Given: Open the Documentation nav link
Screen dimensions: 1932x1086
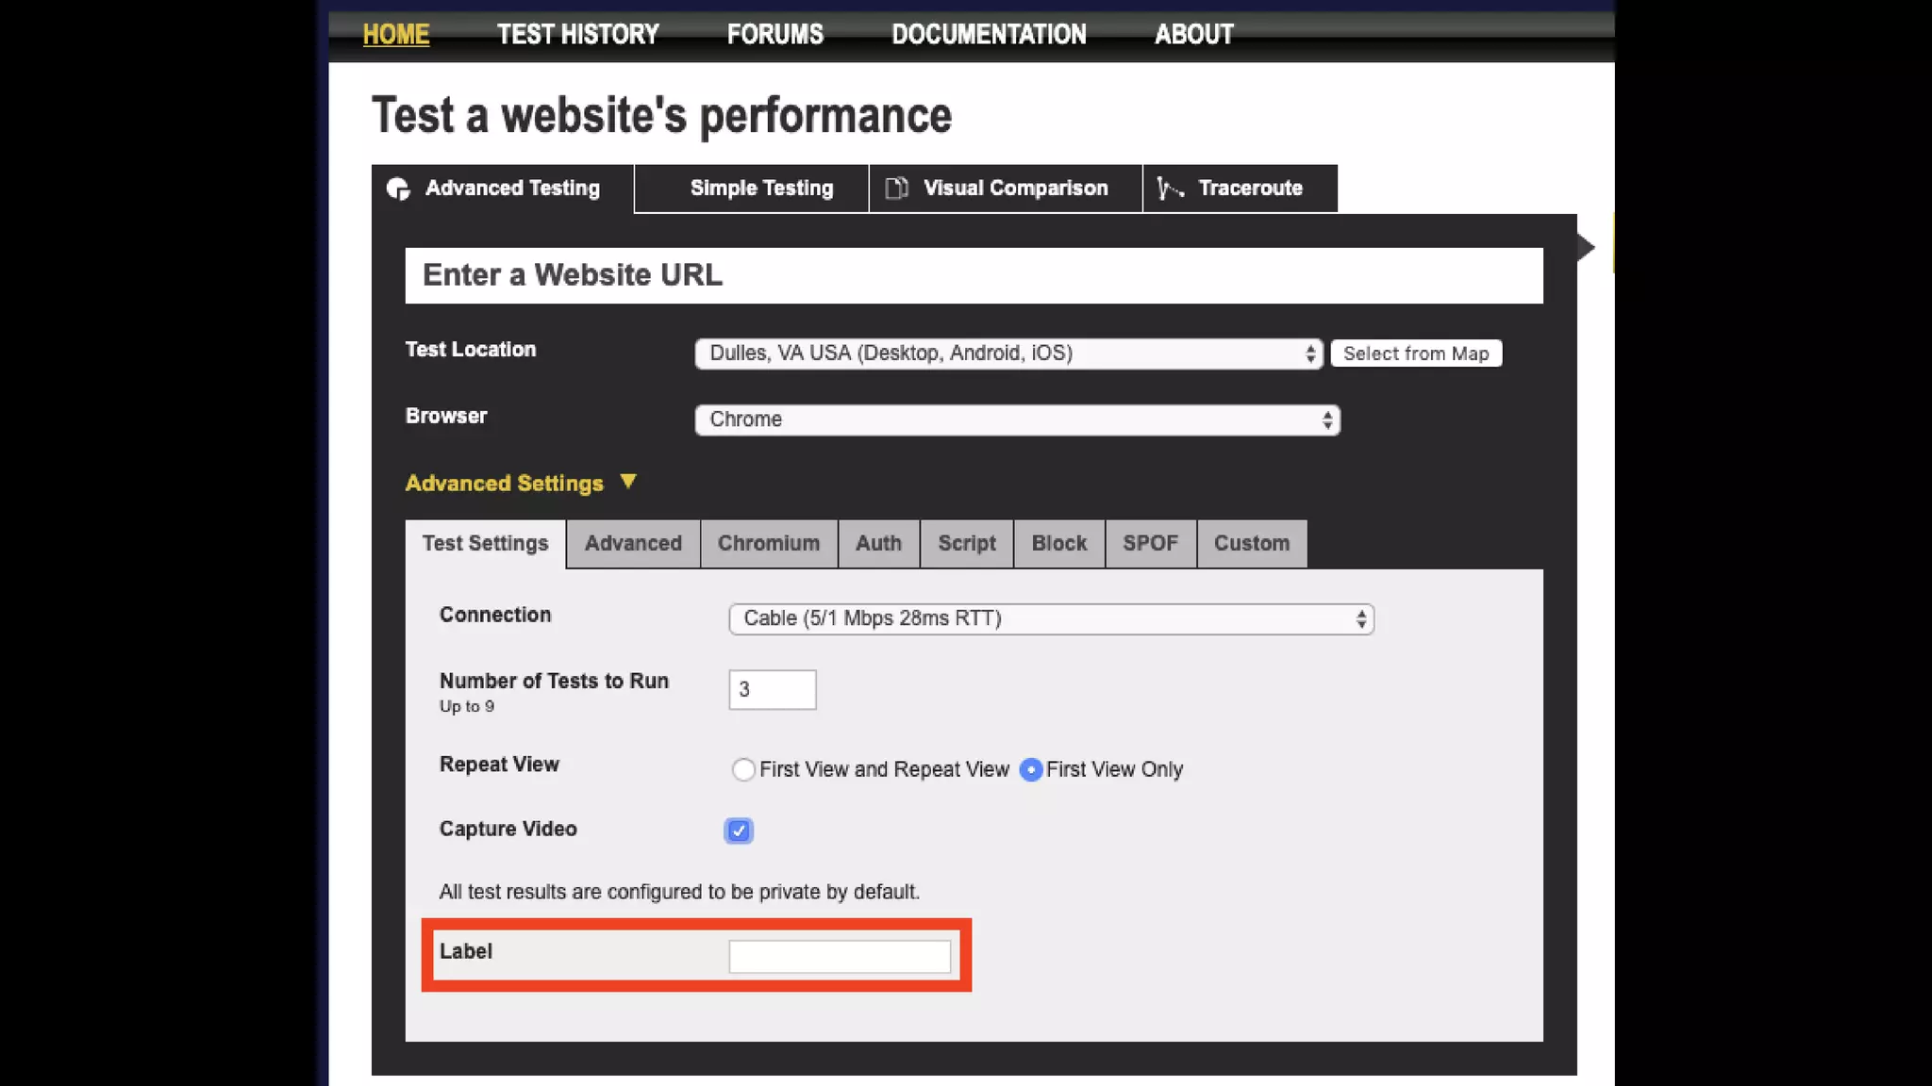Looking at the screenshot, I should pyautogui.click(x=989, y=35).
